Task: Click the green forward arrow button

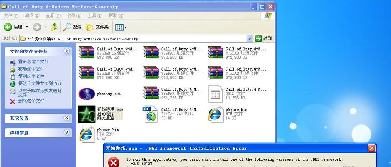Action: click(37, 27)
